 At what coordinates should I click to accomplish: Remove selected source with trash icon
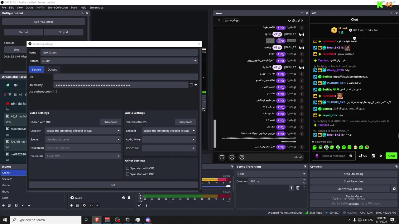point(77,205)
